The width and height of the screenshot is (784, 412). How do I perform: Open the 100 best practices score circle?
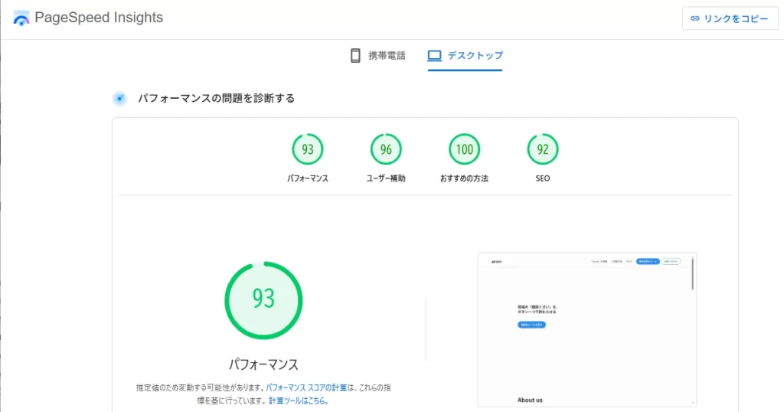coord(465,149)
